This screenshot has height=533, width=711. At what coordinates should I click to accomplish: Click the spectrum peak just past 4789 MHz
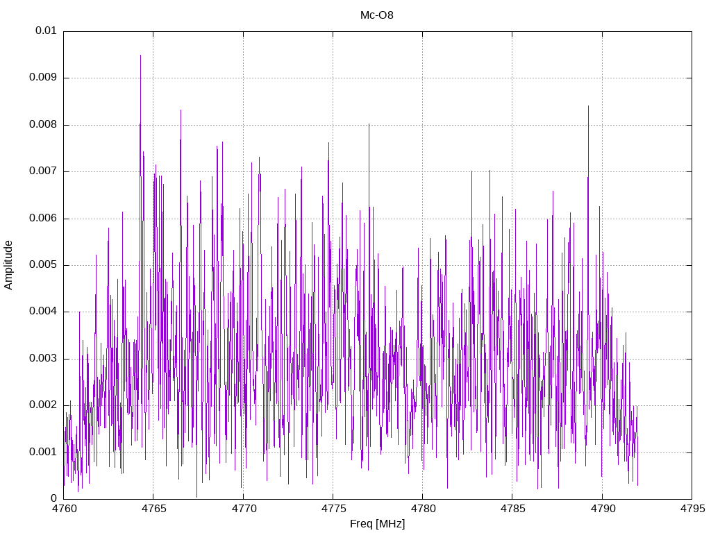589,107
